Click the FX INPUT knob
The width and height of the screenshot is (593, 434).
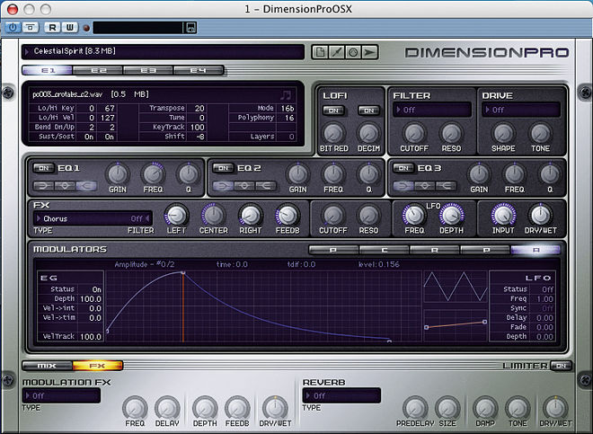click(x=503, y=215)
